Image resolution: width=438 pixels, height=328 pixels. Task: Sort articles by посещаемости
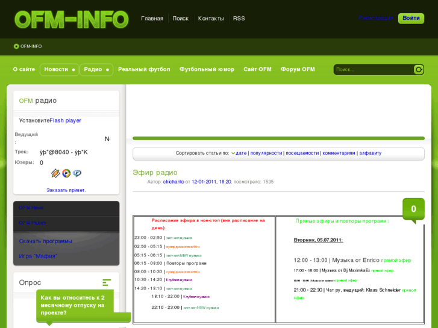coord(302,153)
